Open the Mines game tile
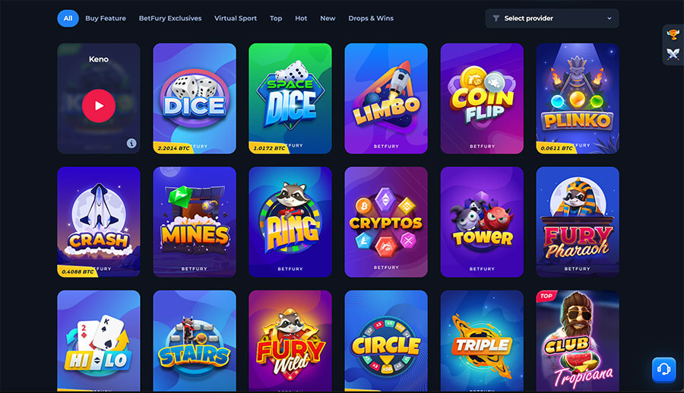 [195, 221]
